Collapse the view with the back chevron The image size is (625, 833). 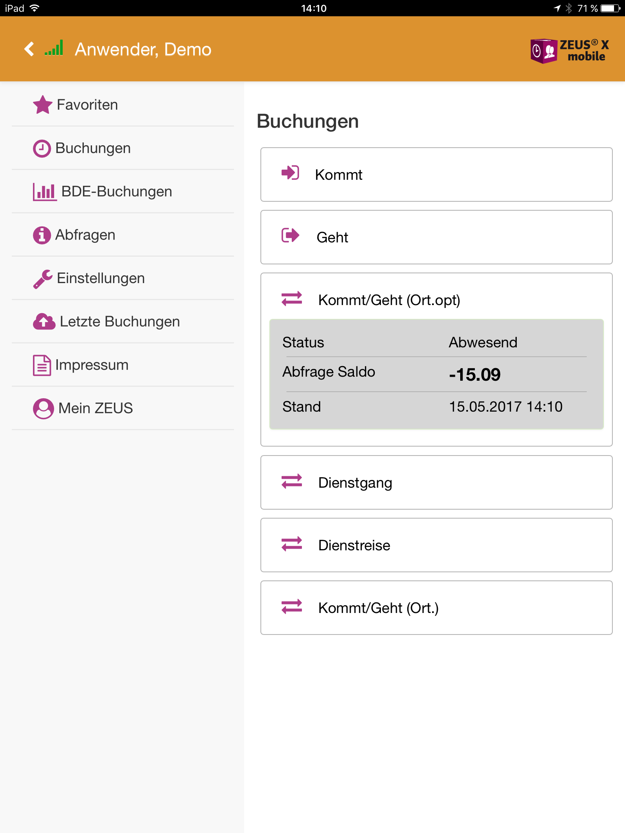(28, 48)
